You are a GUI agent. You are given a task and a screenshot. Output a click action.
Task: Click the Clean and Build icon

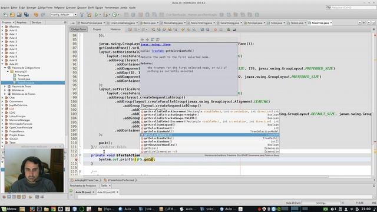click(89, 15)
